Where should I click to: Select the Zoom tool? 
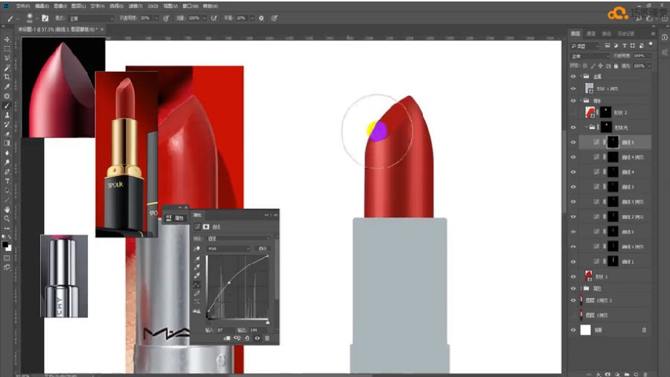tap(7, 218)
